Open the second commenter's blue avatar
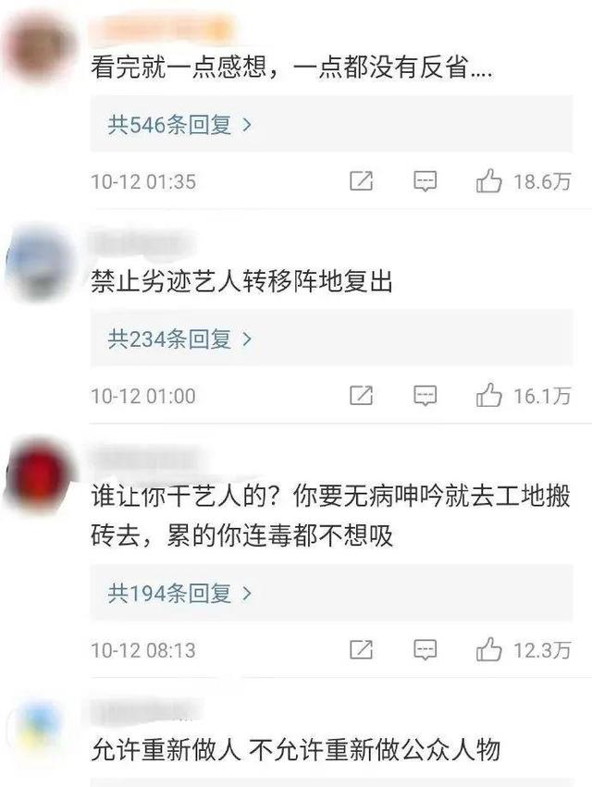 [x=39, y=263]
